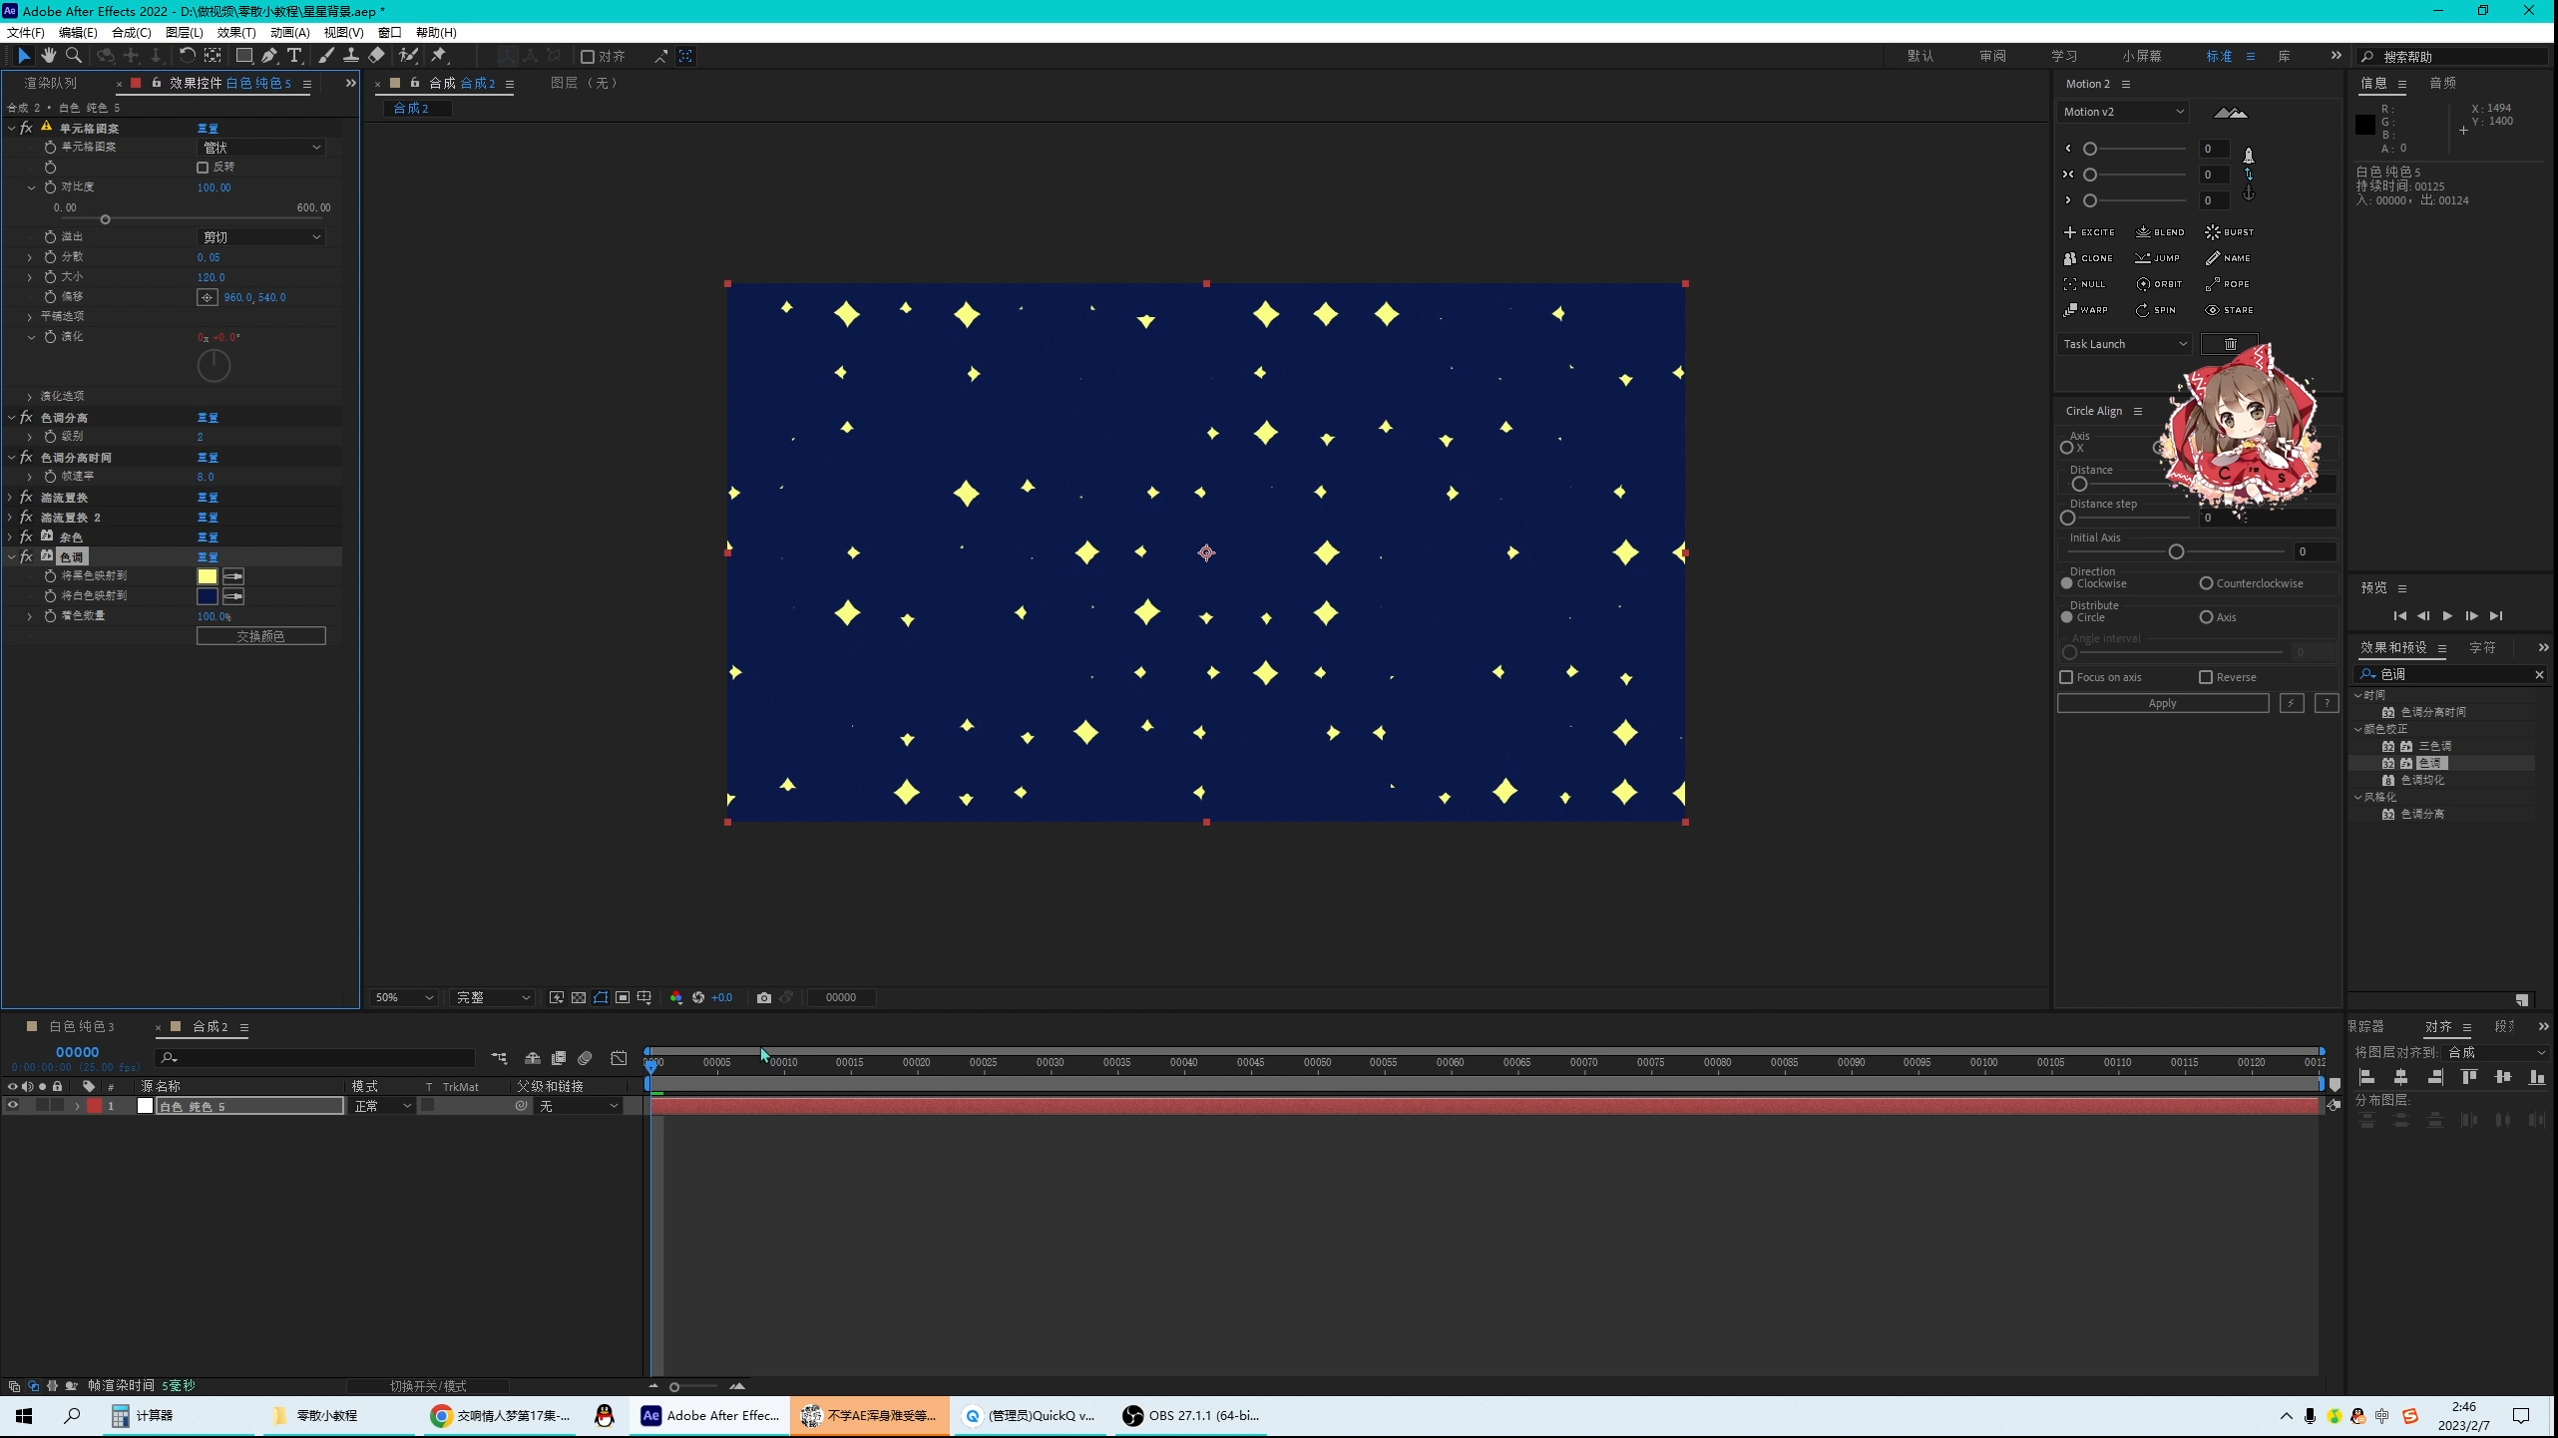Image resolution: width=2558 pixels, height=1438 pixels.
Task: Select Axis distribute radio button
Action: tap(2206, 617)
